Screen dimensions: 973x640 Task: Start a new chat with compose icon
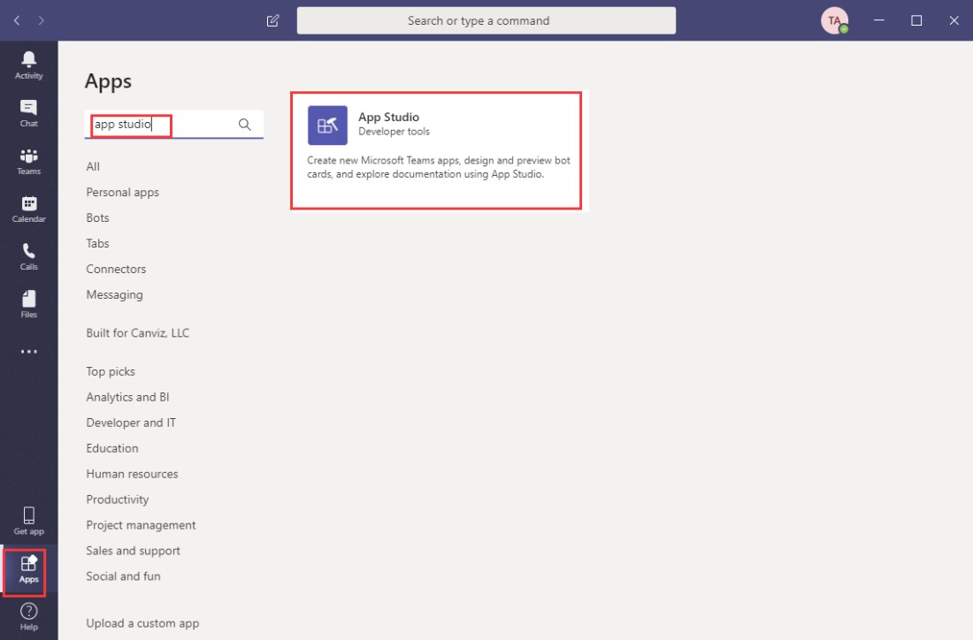tap(272, 20)
